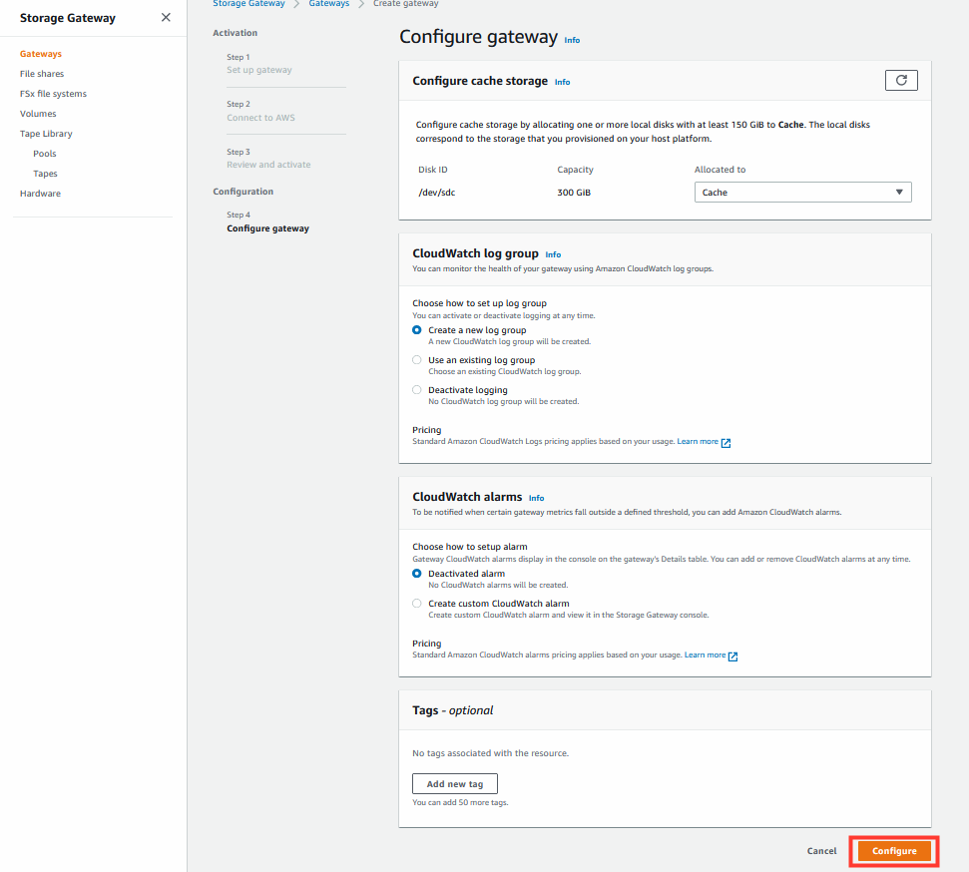Go to File shares in sidebar
969x872 pixels.
(x=42, y=74)
